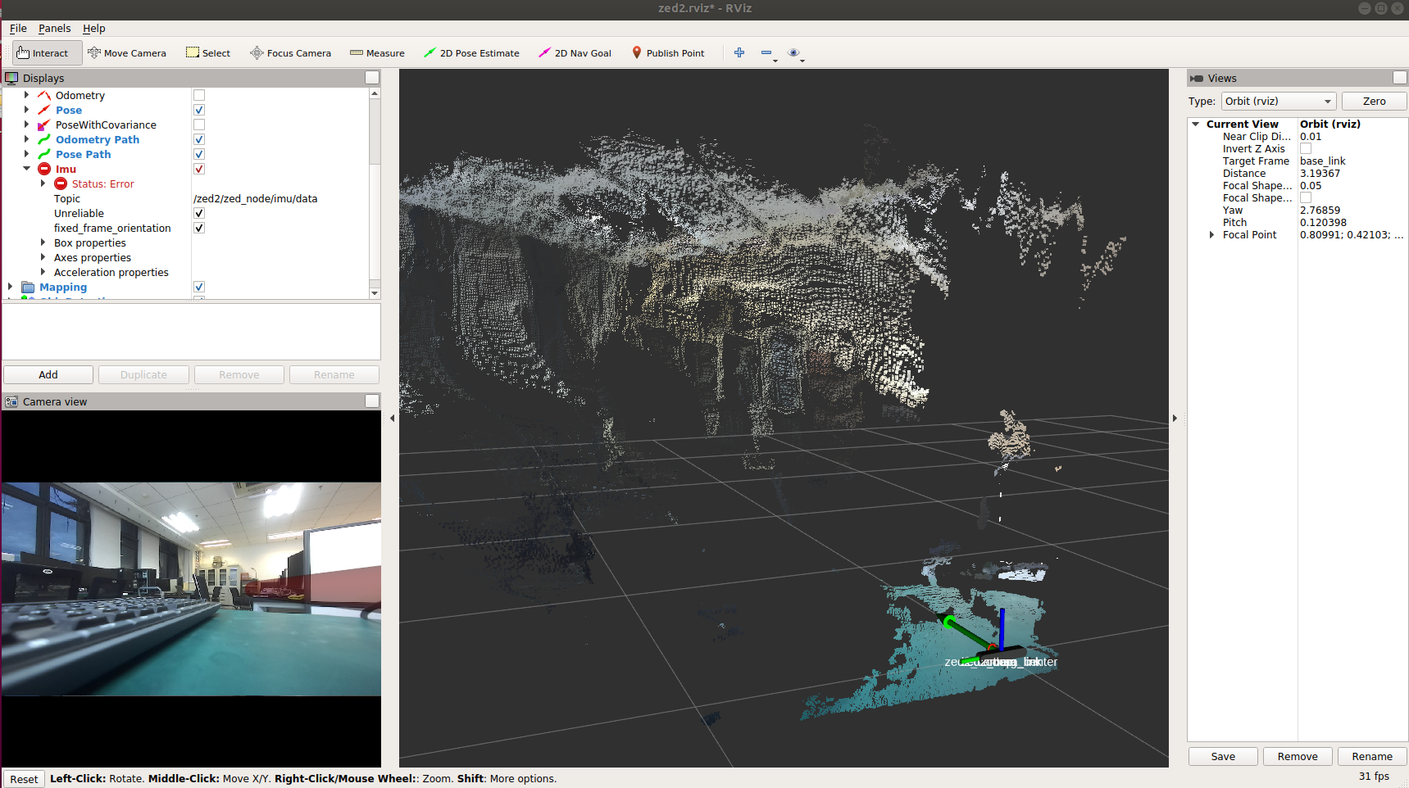Open the Panels menu
The width and height of the screenshot is (1409, 788).
pos(54,28)
